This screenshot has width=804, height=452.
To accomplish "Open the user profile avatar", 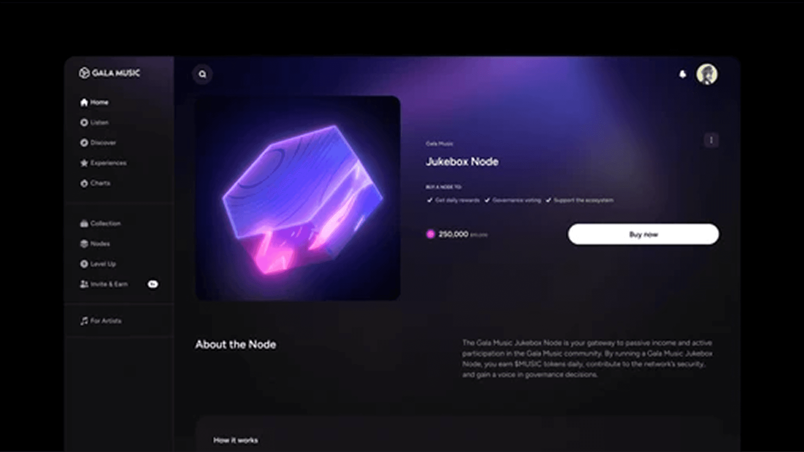I will coord(707,74).
